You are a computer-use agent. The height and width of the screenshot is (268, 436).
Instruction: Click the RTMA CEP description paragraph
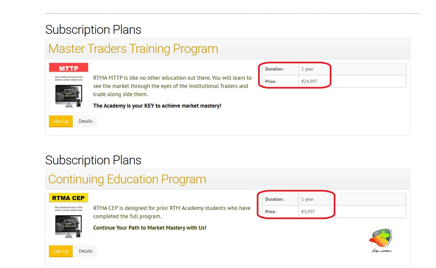click(172, 212)
